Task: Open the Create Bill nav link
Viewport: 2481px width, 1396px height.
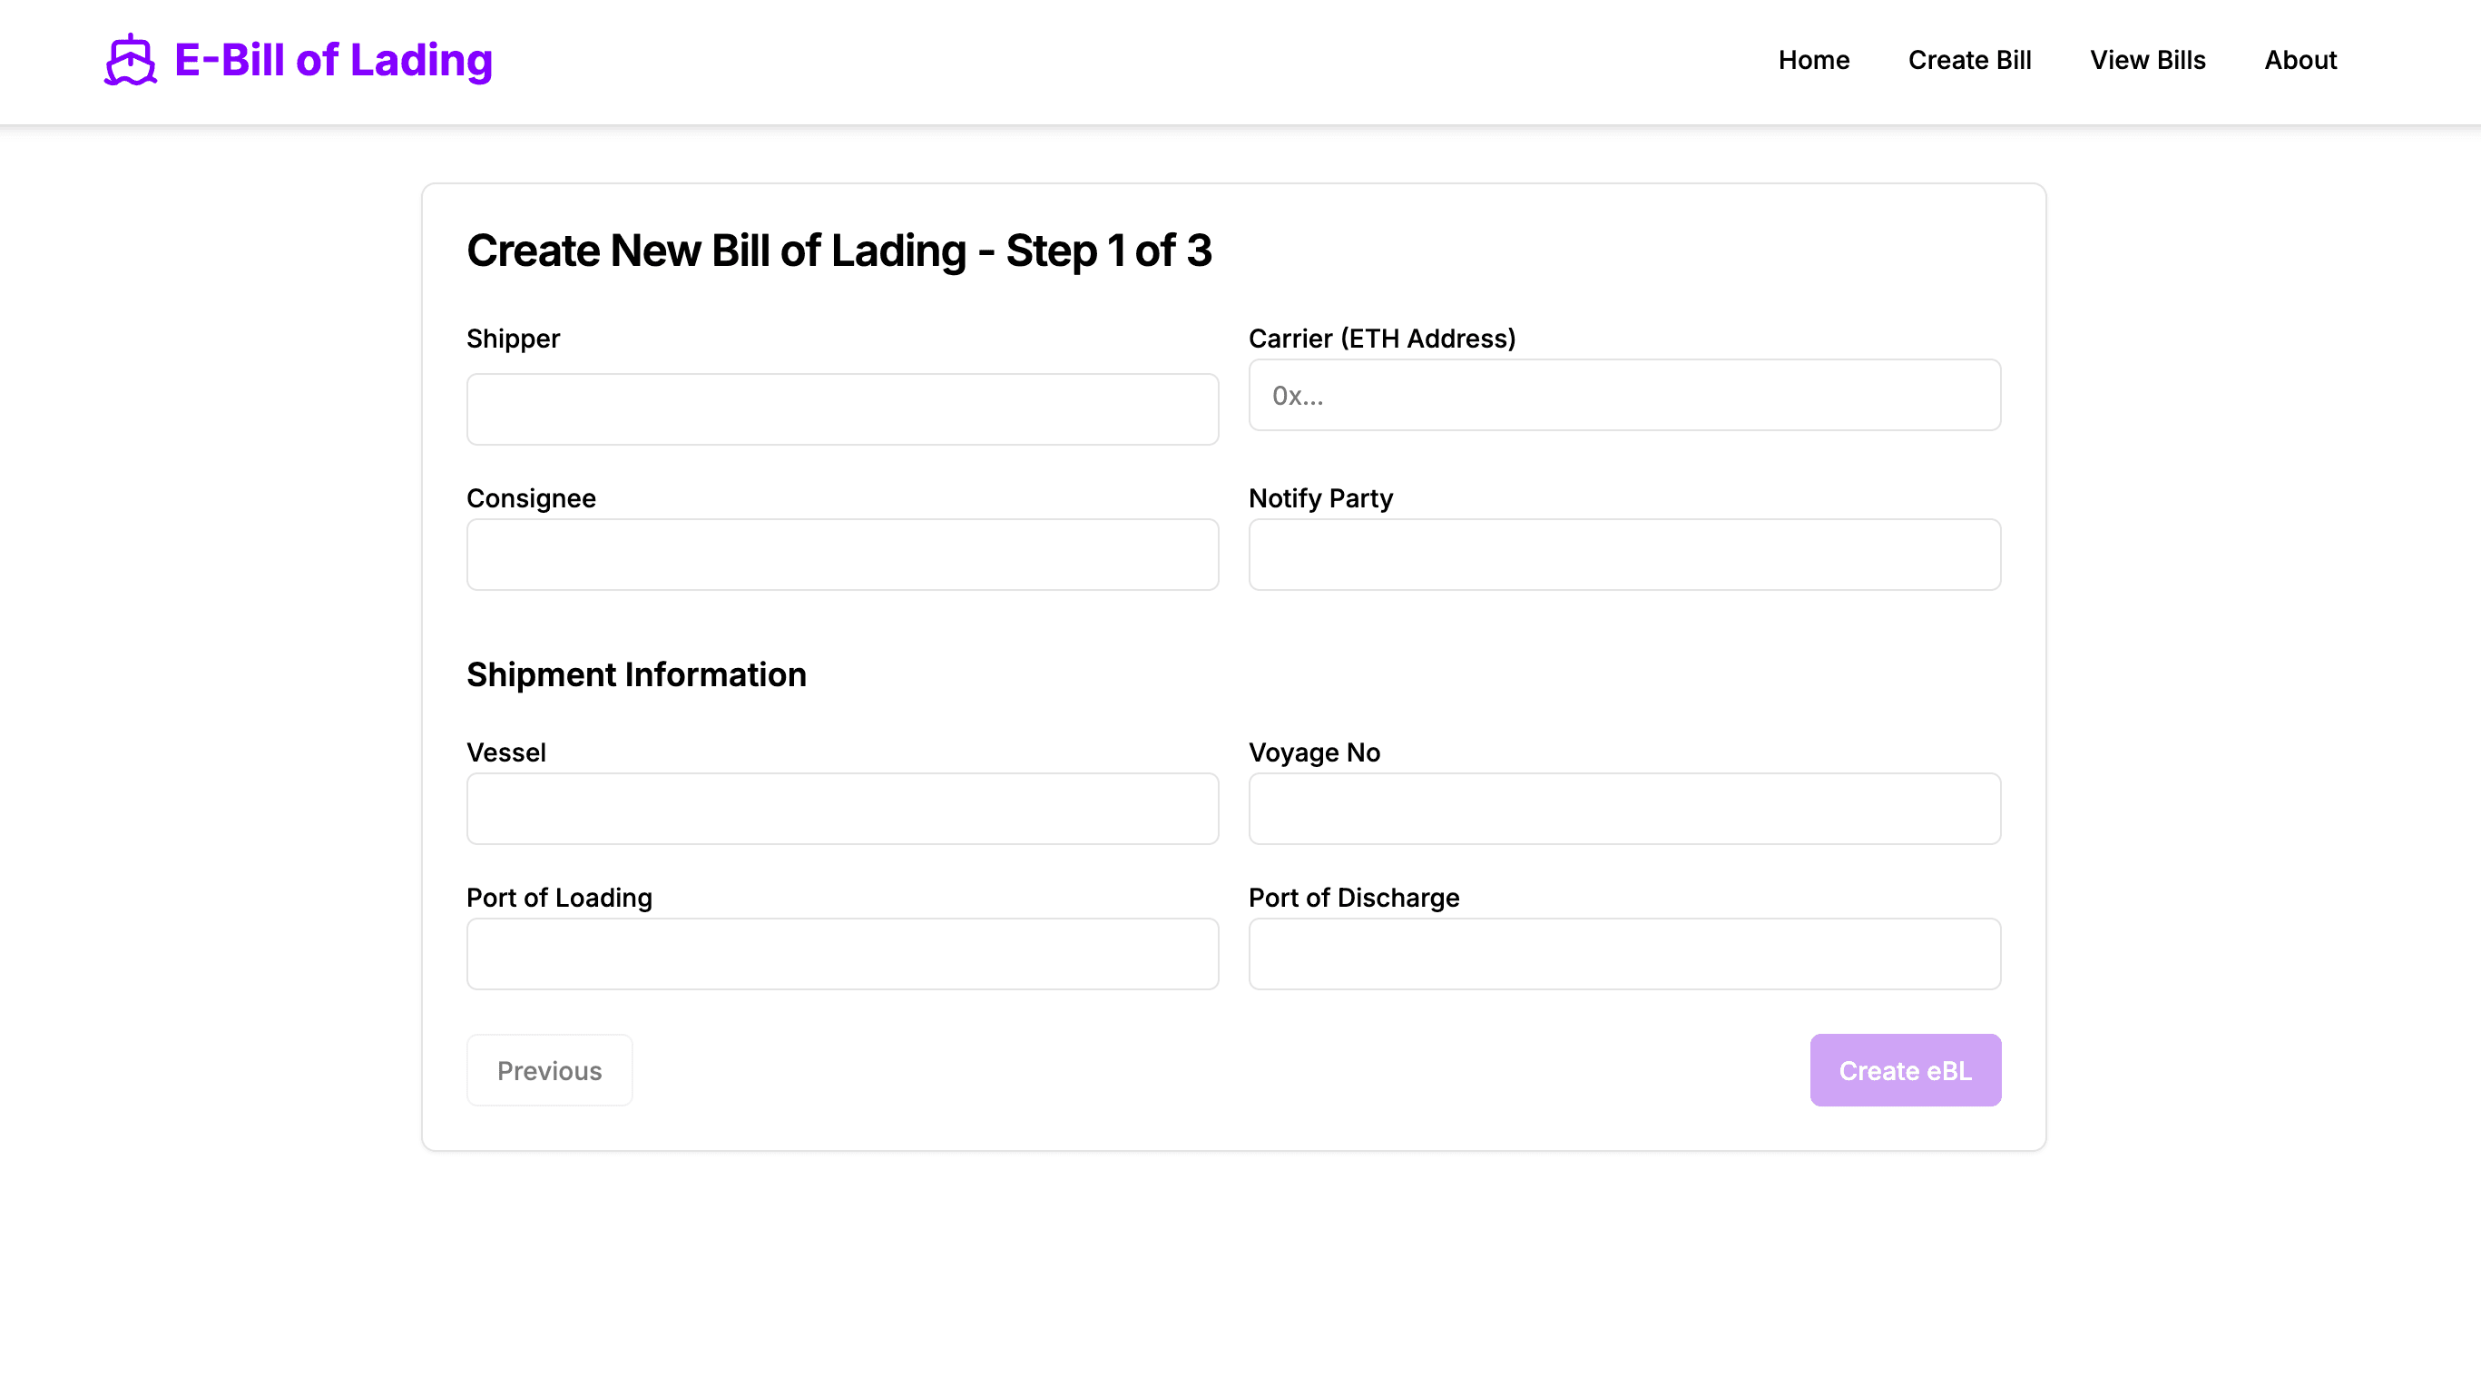Action: (x=1969, y=60)
